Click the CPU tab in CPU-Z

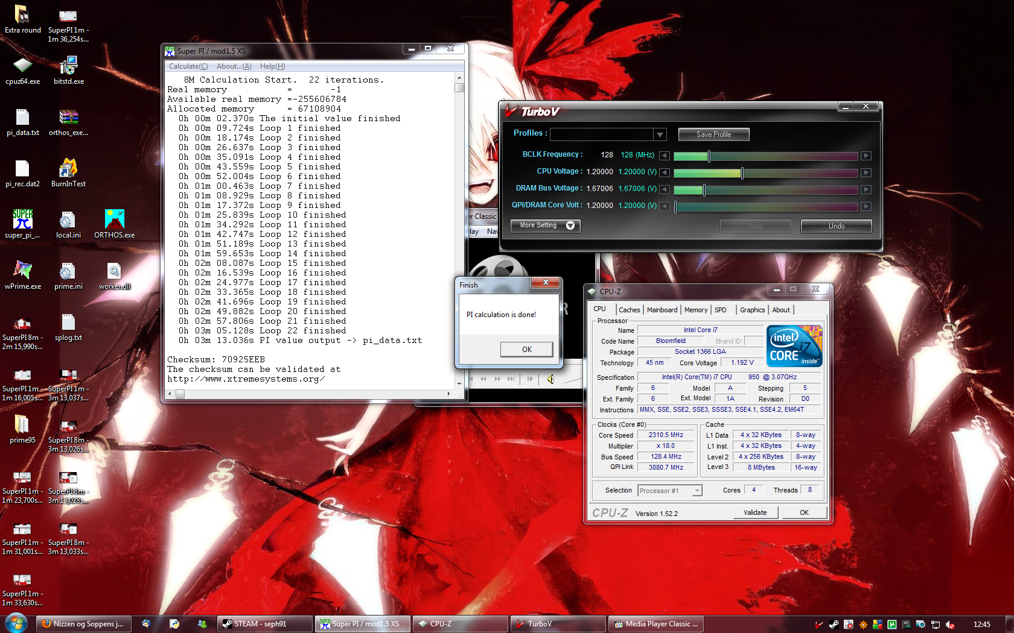point(599,309)
